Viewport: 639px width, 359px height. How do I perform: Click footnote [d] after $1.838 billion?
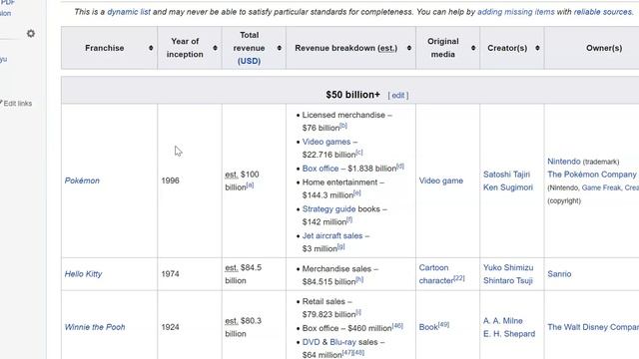(x=400, y=167)
